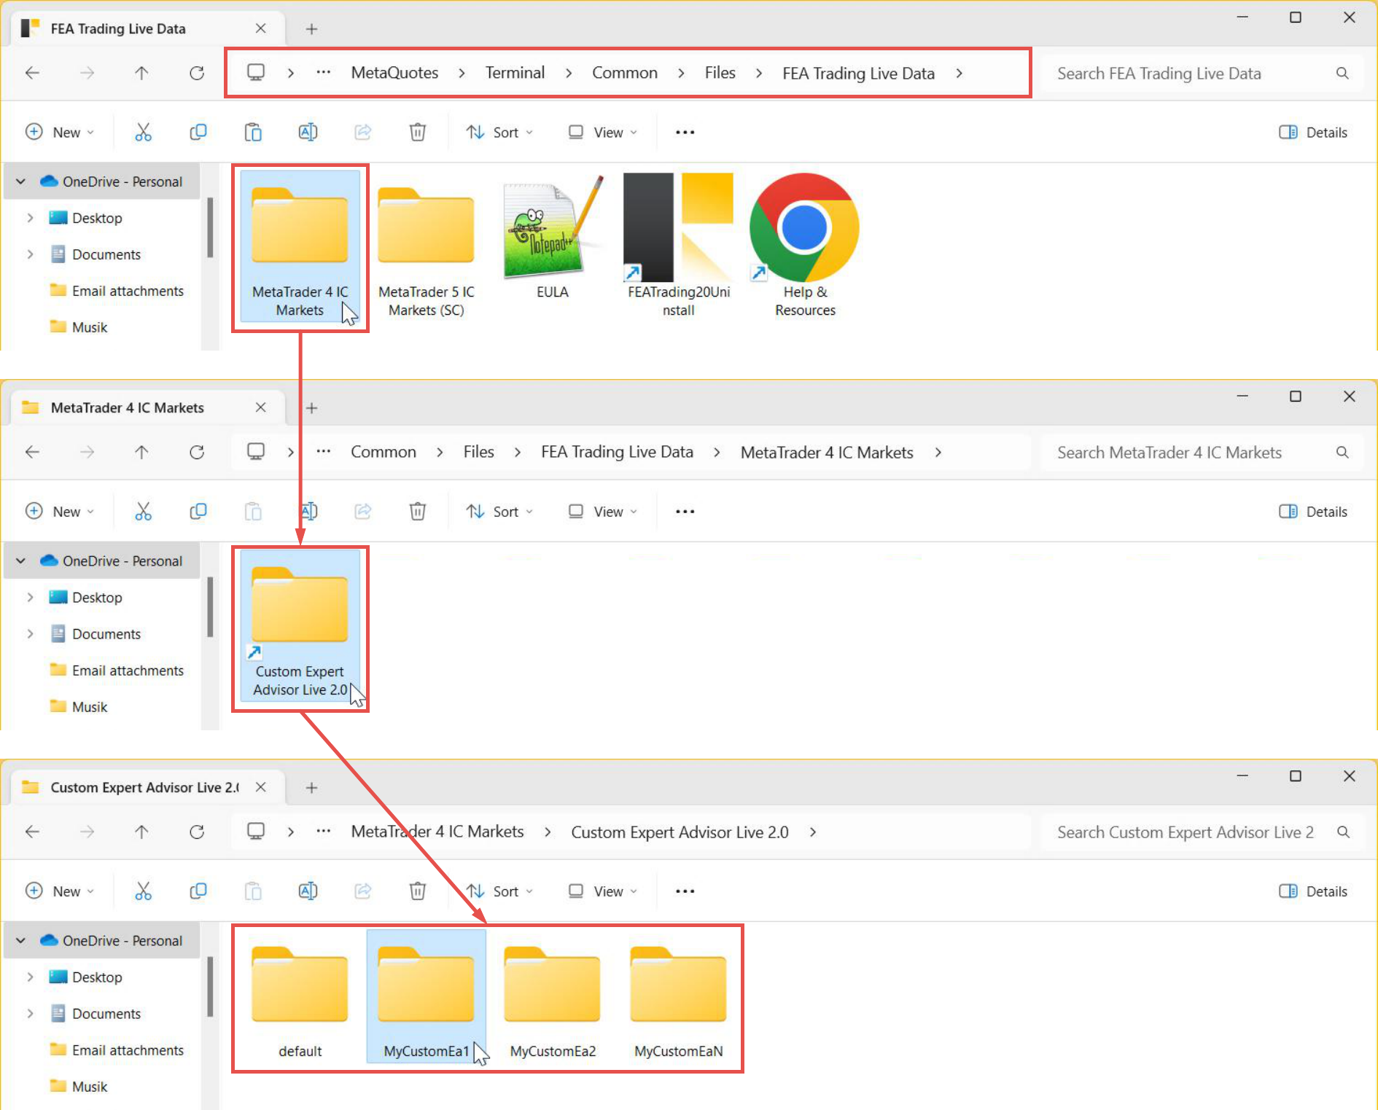Open See more menu in FEA Trading Live Data window
The height and width of the screenshot is (1110, 1378).
pyautogui.click(x=685, y=132)
